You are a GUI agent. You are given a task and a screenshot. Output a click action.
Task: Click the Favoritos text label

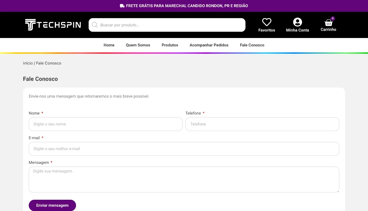(x=267, y=30)
